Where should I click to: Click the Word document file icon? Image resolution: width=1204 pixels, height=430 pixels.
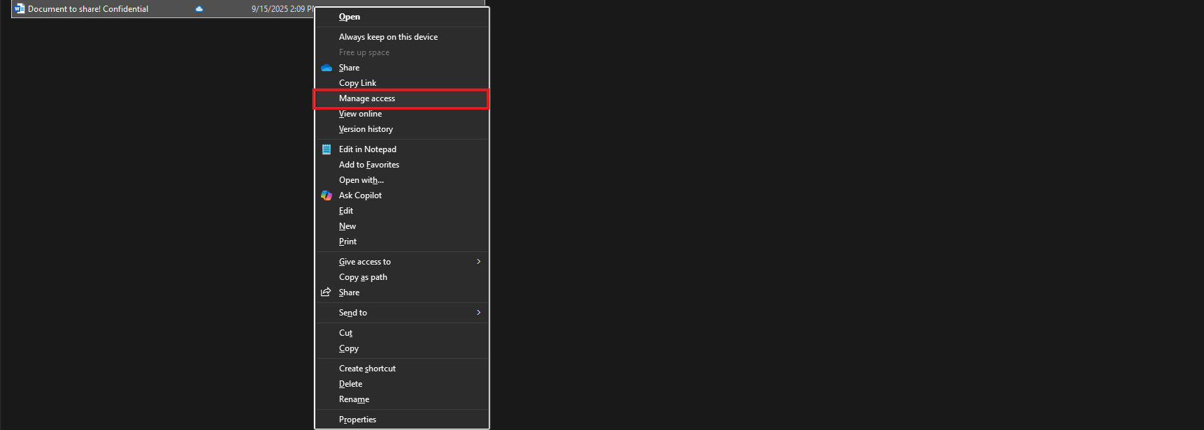point(20,9)
